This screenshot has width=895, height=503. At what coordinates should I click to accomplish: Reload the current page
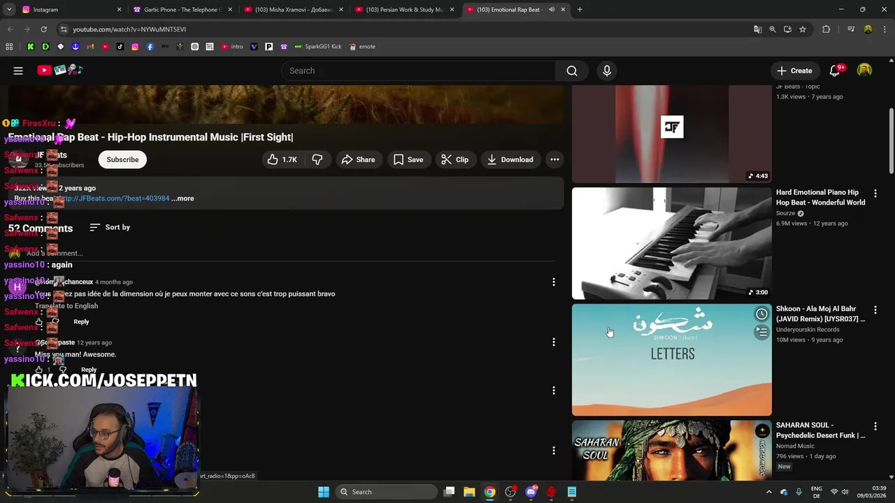click(x=43, y=29)
